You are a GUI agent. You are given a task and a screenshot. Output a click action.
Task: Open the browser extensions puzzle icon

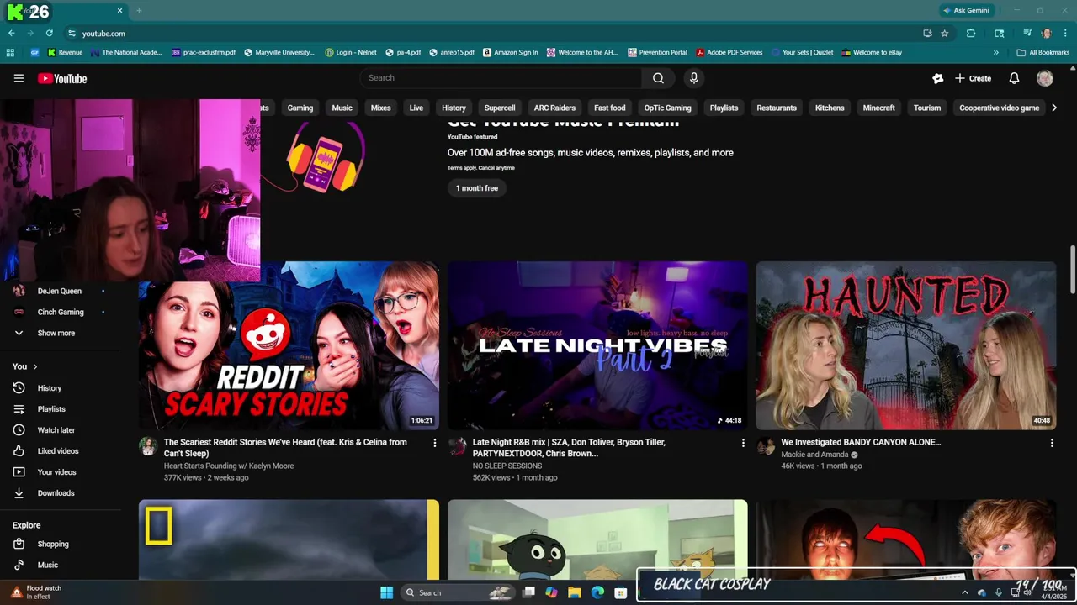click(971, 34)
